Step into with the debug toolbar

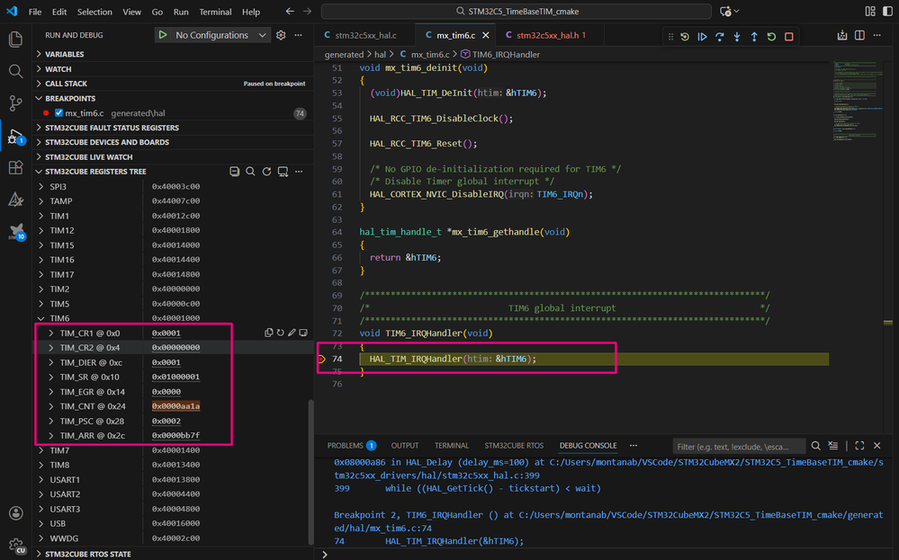point(736,37)
